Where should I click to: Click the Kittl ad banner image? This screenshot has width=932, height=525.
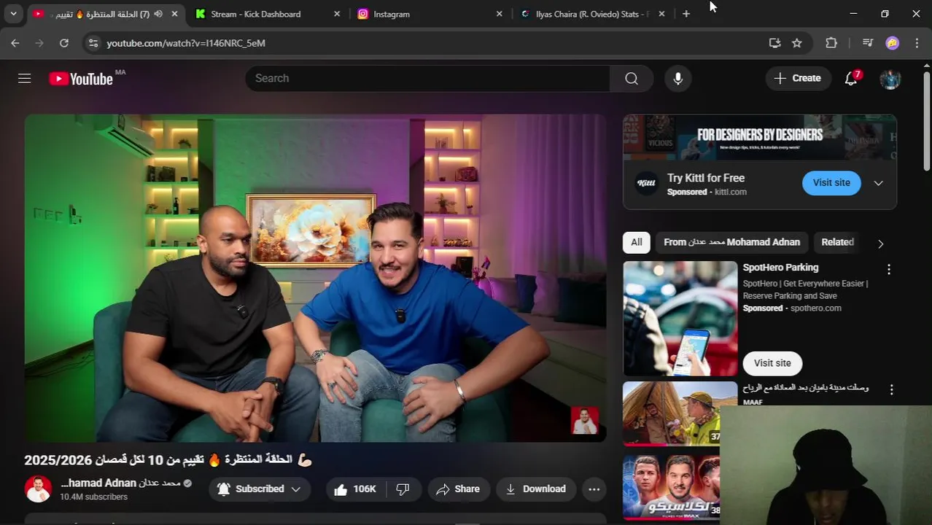pos(760,137)
